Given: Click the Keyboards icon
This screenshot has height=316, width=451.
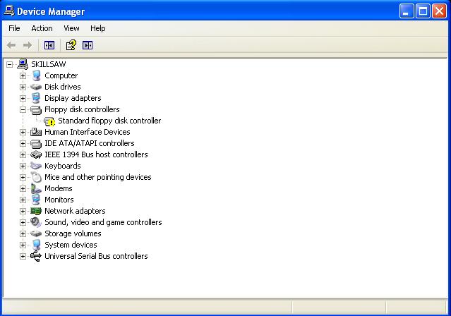Looking at the screenshot, I should [36, 166].
